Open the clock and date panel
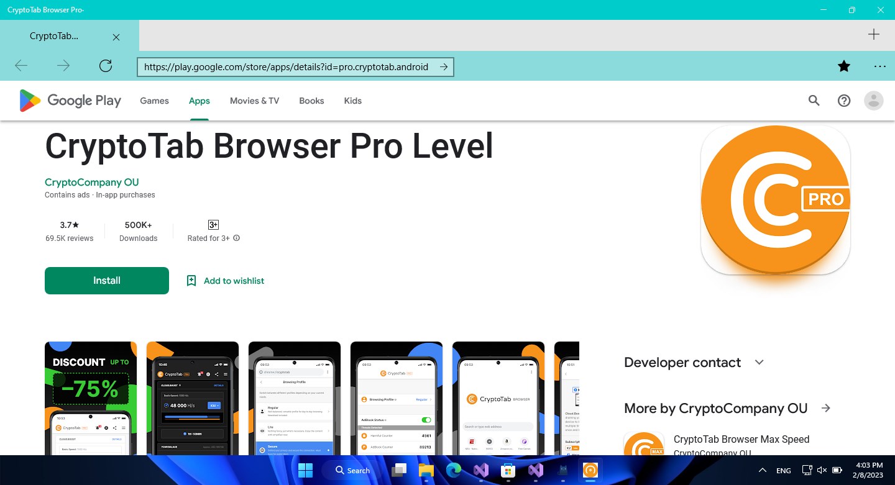 869,470
